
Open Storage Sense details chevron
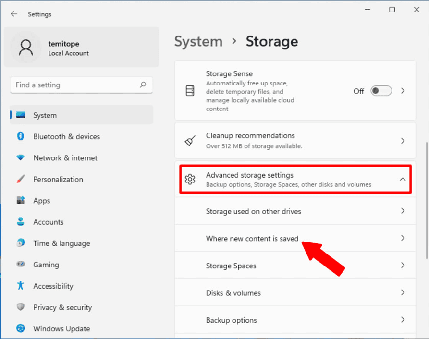(403, 91)
